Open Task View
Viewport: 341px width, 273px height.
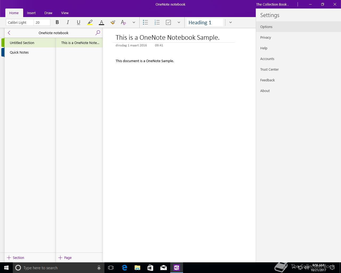[x=111, y=268]
